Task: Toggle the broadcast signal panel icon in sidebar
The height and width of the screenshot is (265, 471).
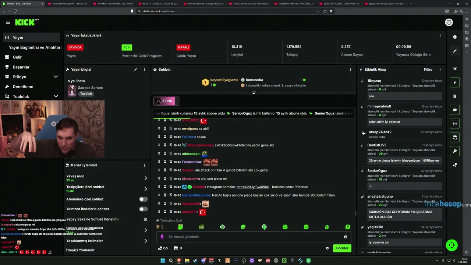Action: pyautogui.click(x=455, y=123)
